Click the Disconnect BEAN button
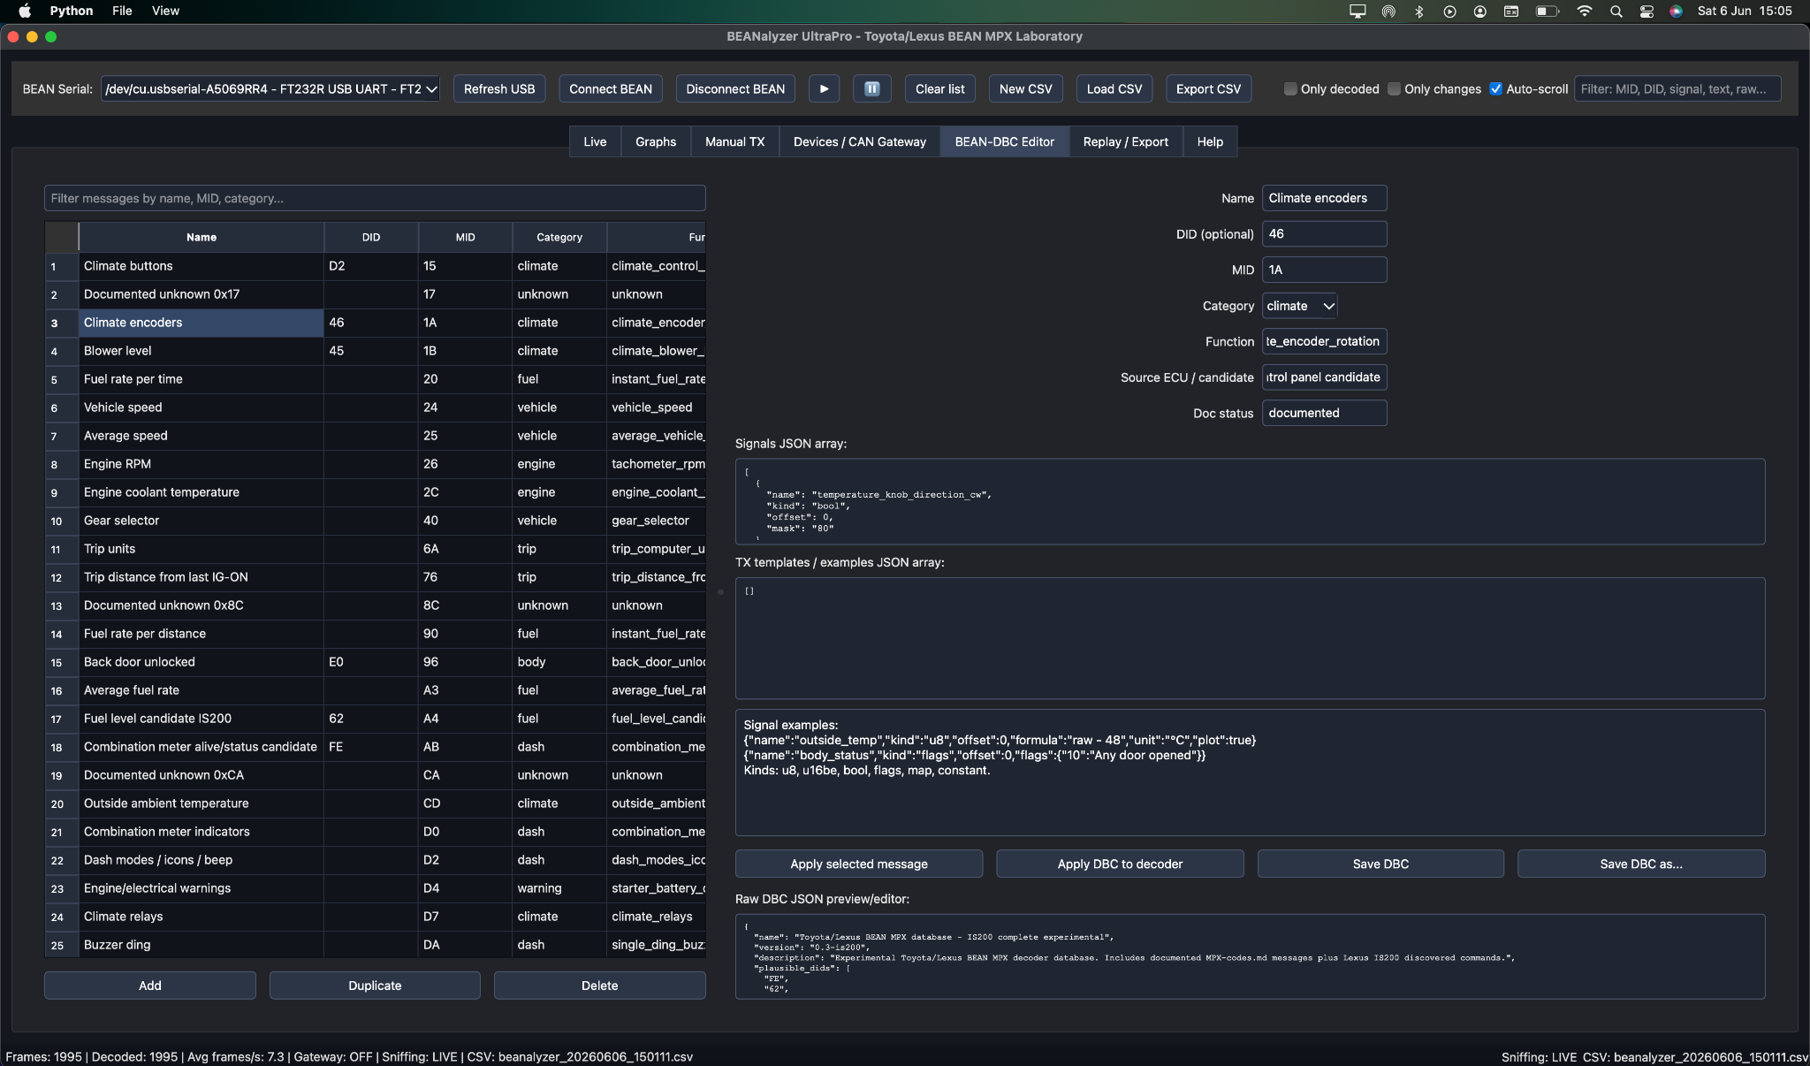Image resolution: width=1810 pixels, height=1066 pixels. tap(735, 88)
